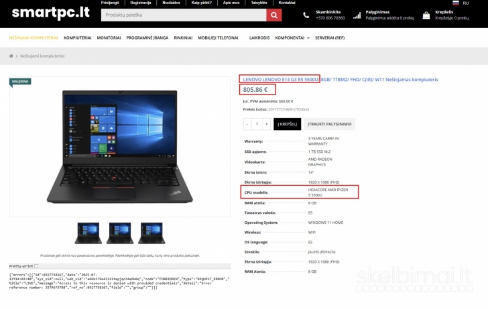
Task: Open Apie mus link
Action: 231,3
